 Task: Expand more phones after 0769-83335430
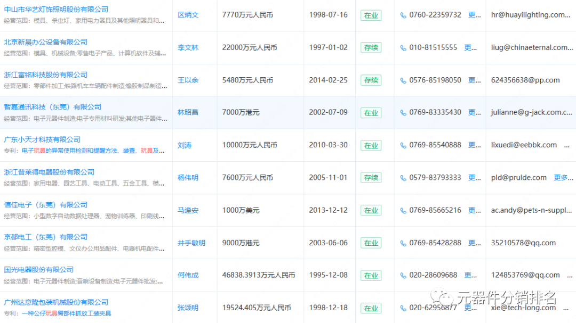pyautogui.click(x=475, y=113)
